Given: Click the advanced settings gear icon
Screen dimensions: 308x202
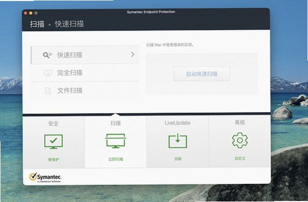Looking at the screenshot, I should [x=240, y=140].
